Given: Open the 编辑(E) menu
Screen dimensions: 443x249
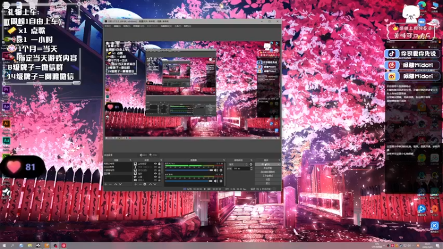Looking at the screenshot, I should (117, 26).
